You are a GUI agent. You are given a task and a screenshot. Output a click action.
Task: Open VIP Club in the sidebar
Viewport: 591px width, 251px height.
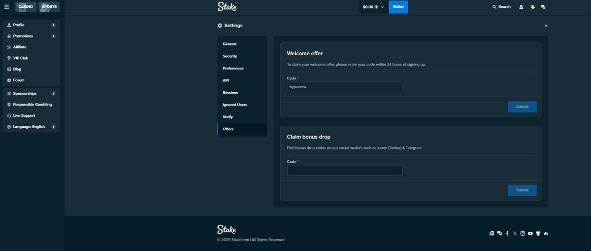32,58
